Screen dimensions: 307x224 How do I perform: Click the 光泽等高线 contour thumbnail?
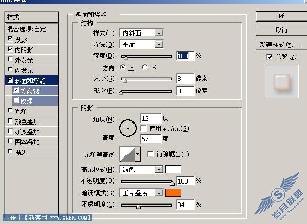click(x=127, y=154)
